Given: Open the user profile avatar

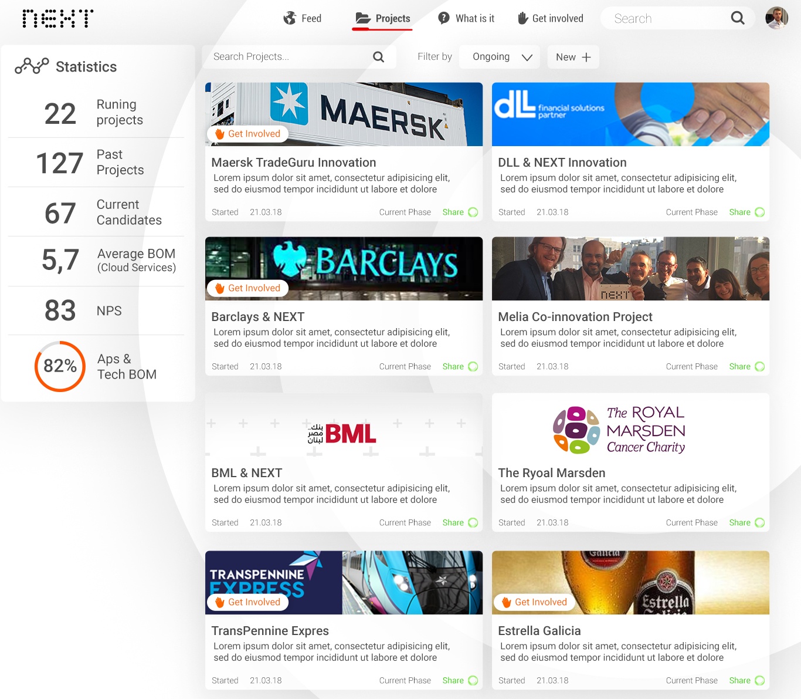Looking at the screenshot, I should [776, 18].
